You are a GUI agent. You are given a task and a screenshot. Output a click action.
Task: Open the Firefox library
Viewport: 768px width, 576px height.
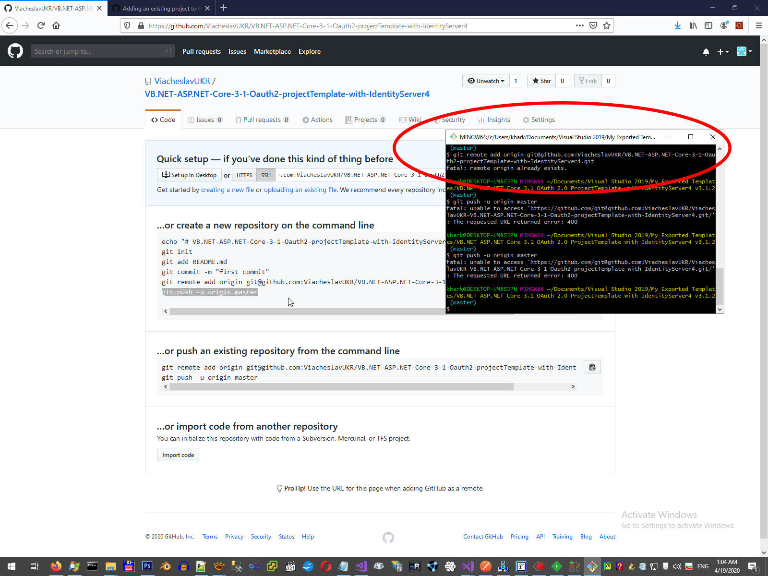click(693, 25)
